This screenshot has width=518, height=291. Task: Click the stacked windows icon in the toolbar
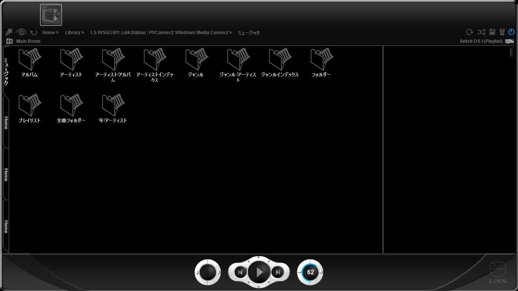click(9, 33)
